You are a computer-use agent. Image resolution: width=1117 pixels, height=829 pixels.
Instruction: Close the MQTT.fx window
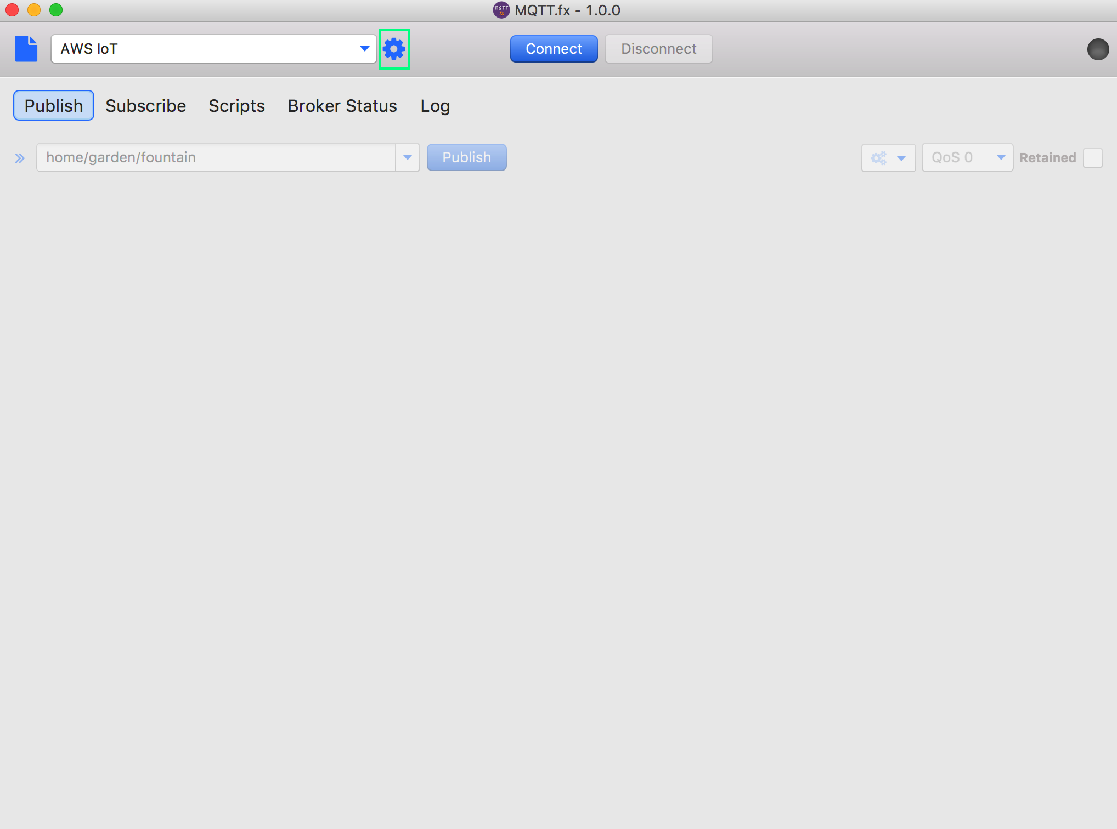pos(12,10)
